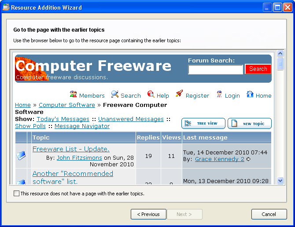
Task: Click the browser scrollbar down arrow
Action: tap(280, 180)
